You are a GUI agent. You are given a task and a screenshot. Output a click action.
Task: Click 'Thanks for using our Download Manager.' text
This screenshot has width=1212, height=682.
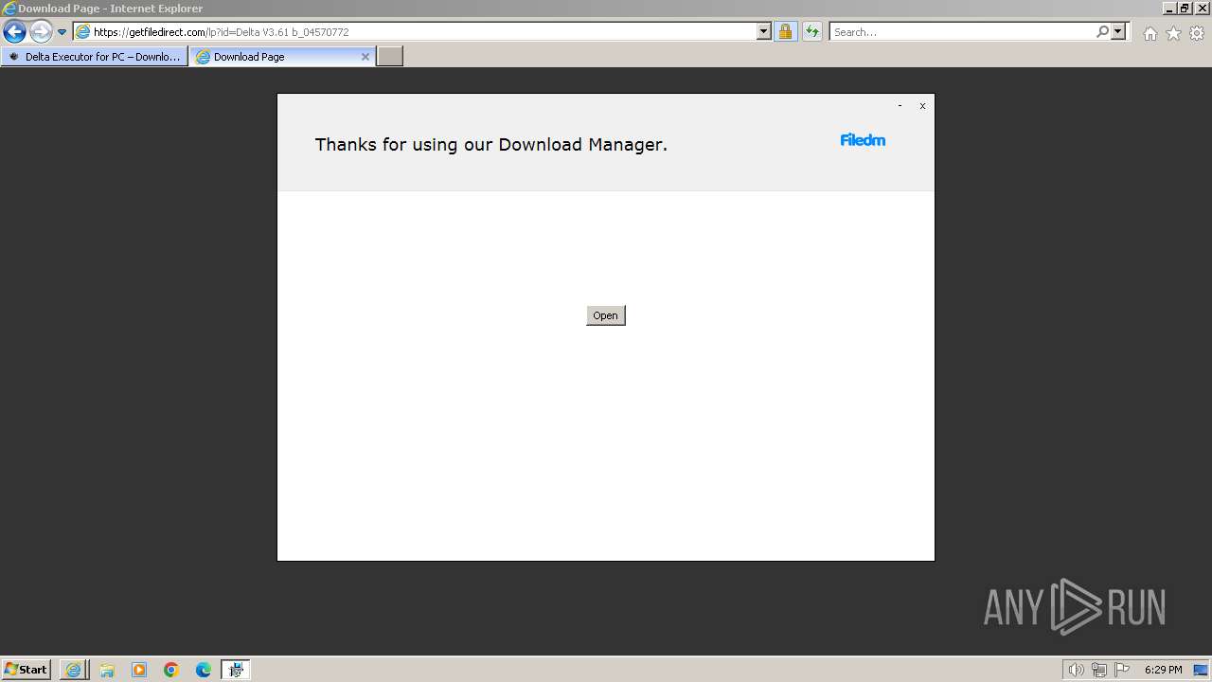point(491,145)
